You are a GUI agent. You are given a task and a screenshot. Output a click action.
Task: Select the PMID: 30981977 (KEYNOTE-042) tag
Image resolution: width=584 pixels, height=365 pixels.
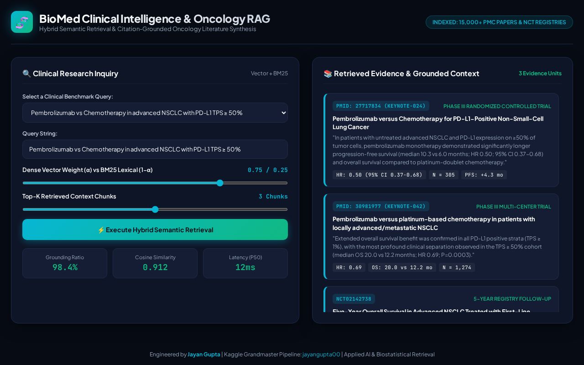point(381,206)
